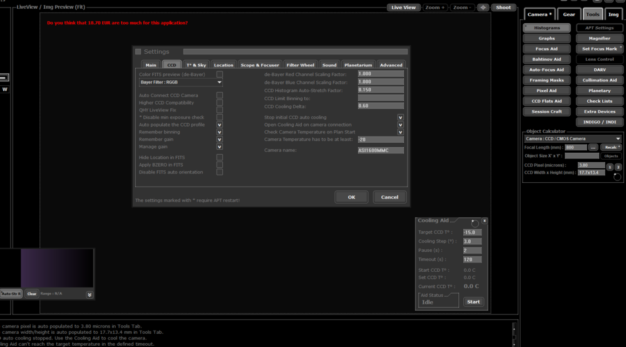Open Collimation Aid tool
The height and width of the screenshot is (347, 626).
coord(599,80)
